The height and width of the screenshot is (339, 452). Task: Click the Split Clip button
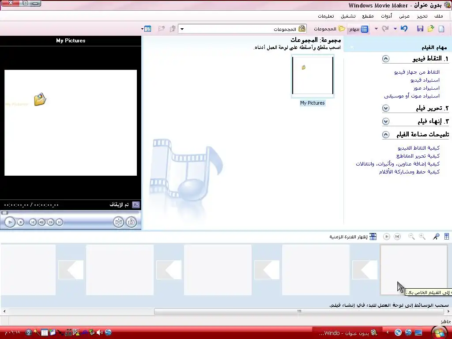tap(118, 222)
